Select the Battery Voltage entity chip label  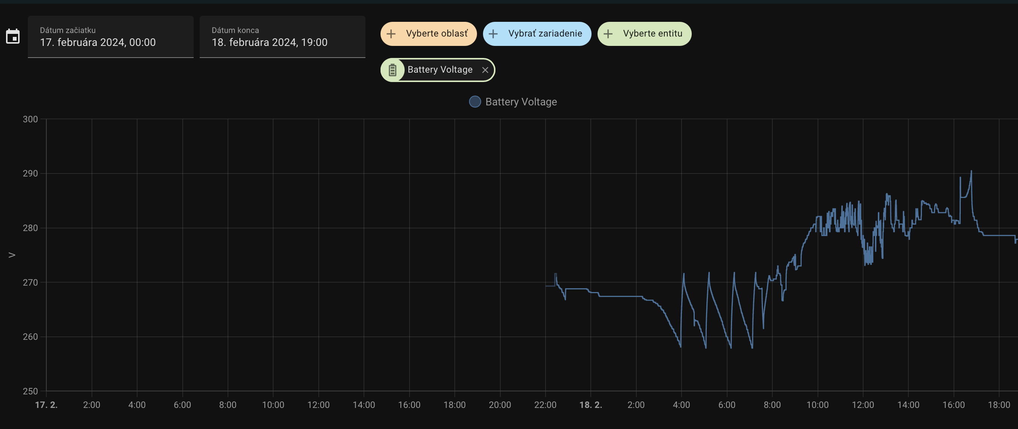click(440, 70)
